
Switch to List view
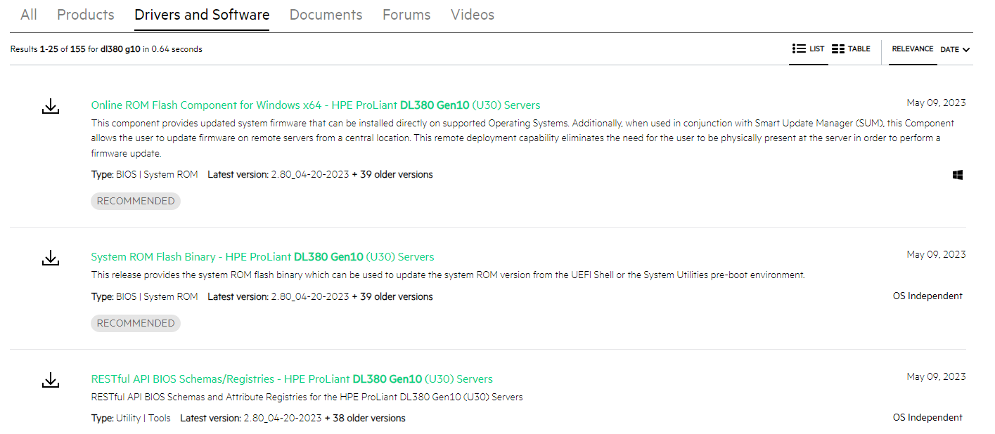click(x=808, y=49)
